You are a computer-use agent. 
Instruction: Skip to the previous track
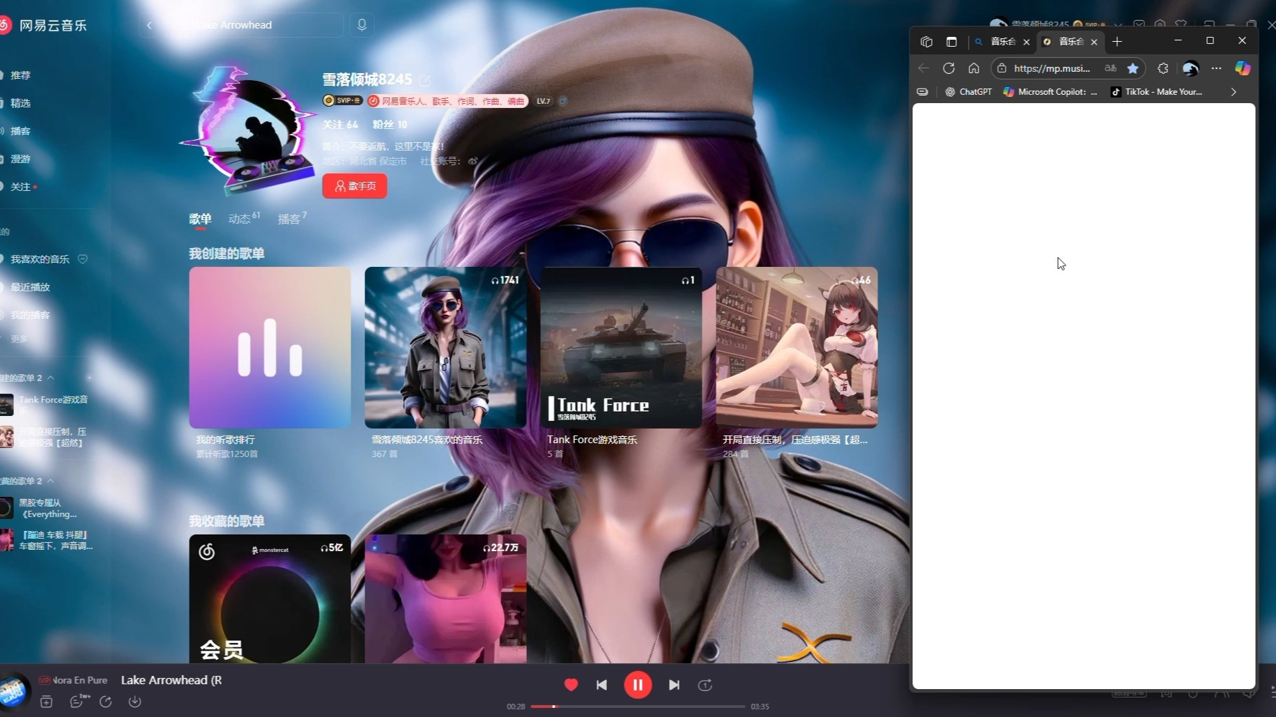(x=601, y=685)
